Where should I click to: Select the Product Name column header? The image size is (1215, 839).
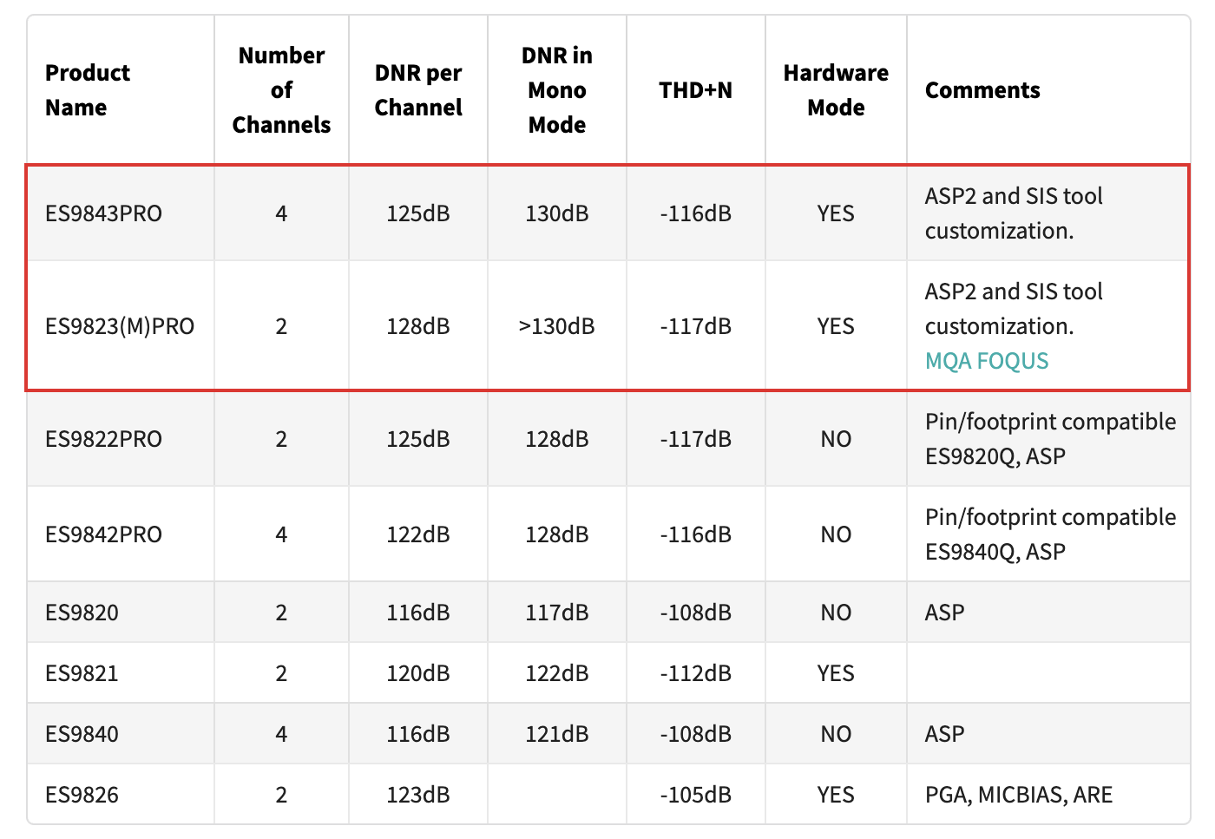88,90
